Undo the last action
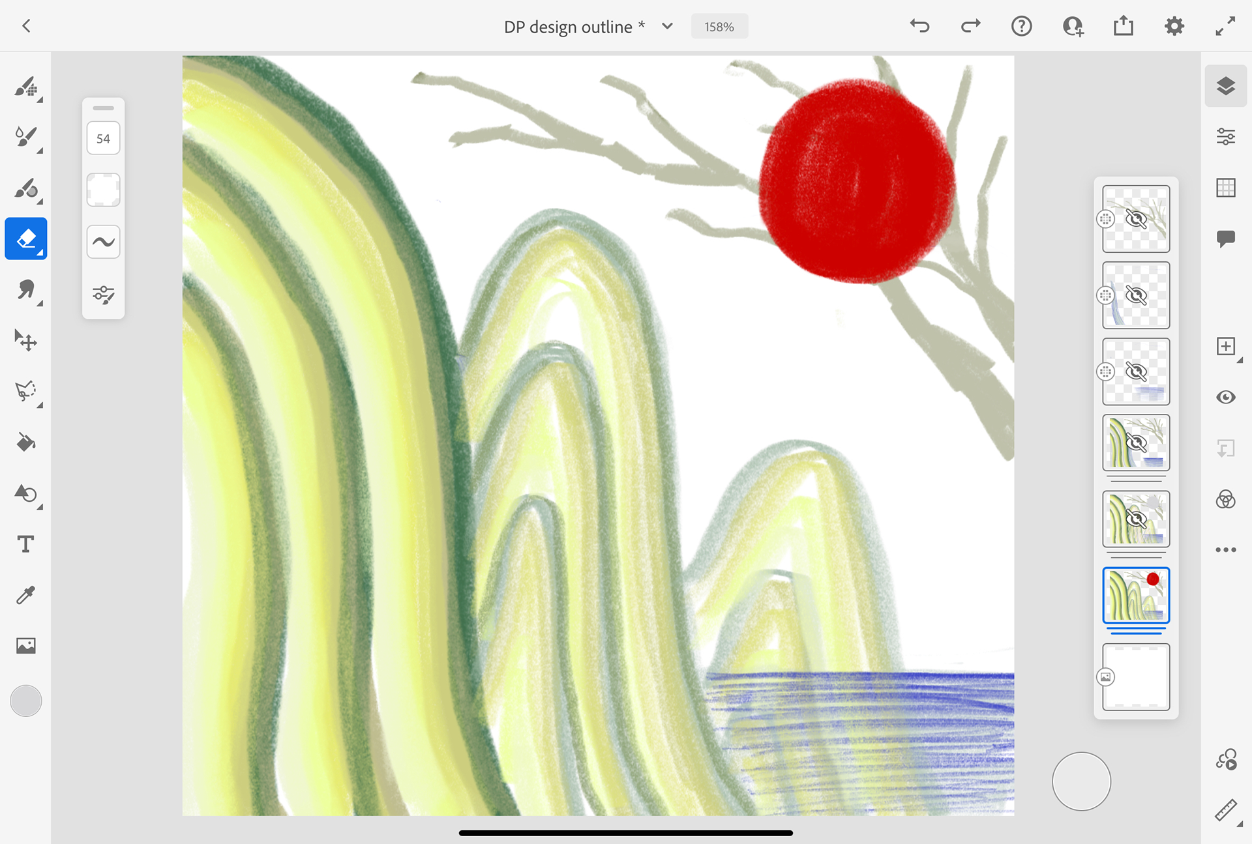This screenshot has width=1252, height=844. click(x=919, y=26)
